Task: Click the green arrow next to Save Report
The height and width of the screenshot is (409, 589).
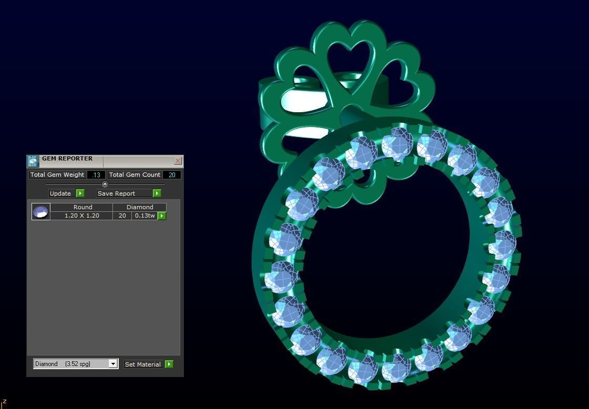Action: coord(157,193)
